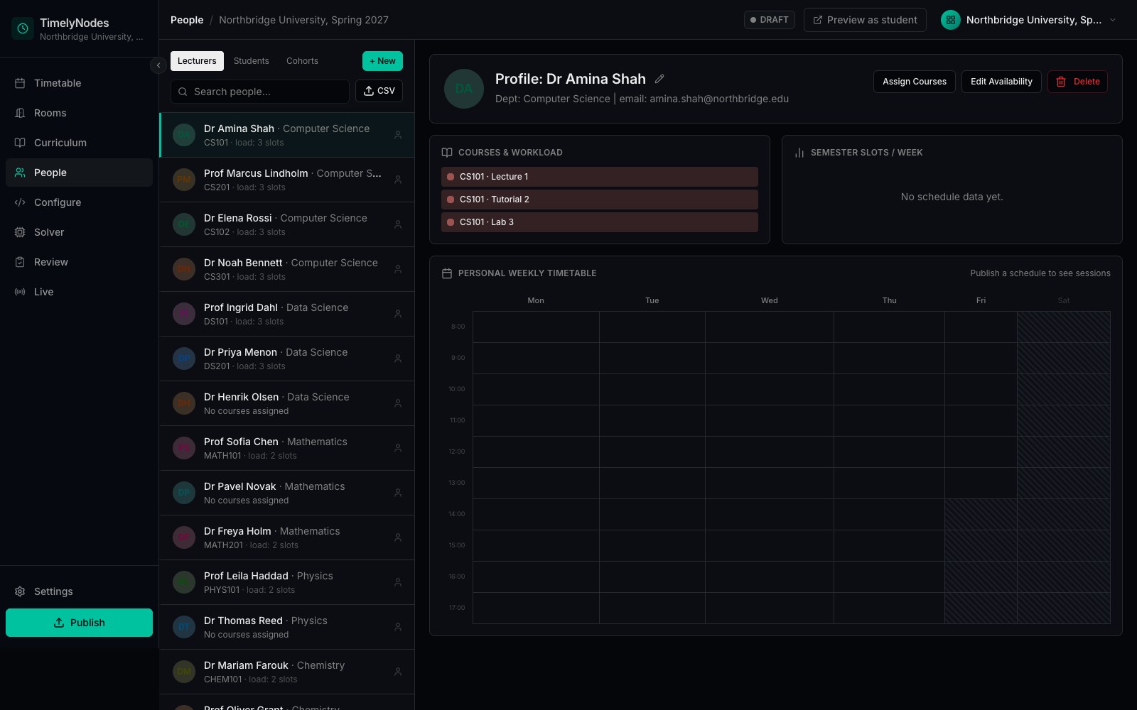Go to Curriculum page
Viewport: 1137px width, 710px height.
(79, 143)
